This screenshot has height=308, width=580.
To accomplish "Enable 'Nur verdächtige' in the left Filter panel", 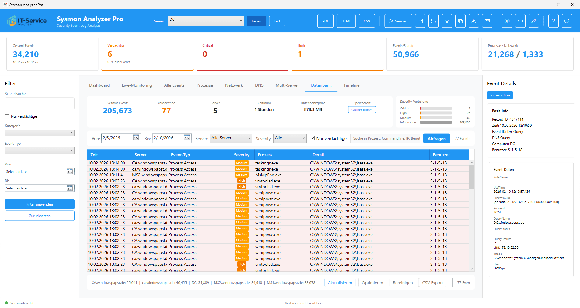I will tap(7, 116).
